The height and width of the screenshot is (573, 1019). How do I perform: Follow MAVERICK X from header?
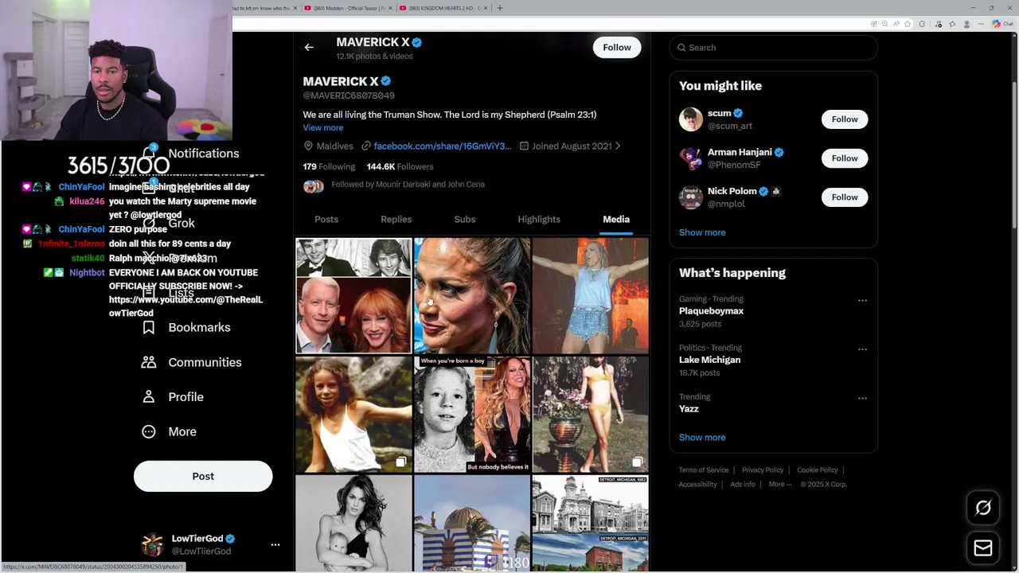pyautogui.click(x=617, y=48)
